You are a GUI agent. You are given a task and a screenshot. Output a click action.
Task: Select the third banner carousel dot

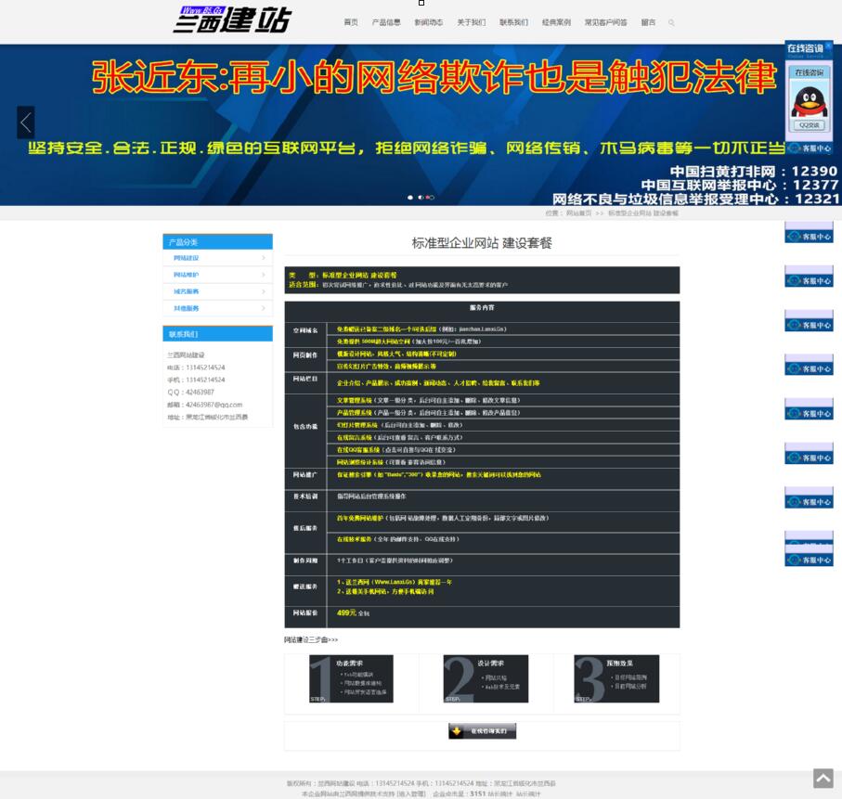pos(431,198)
